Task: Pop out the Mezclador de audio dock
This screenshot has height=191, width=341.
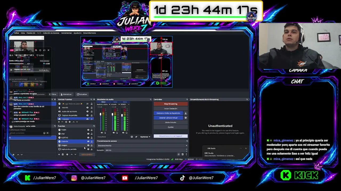Action: tap(151, 99)
